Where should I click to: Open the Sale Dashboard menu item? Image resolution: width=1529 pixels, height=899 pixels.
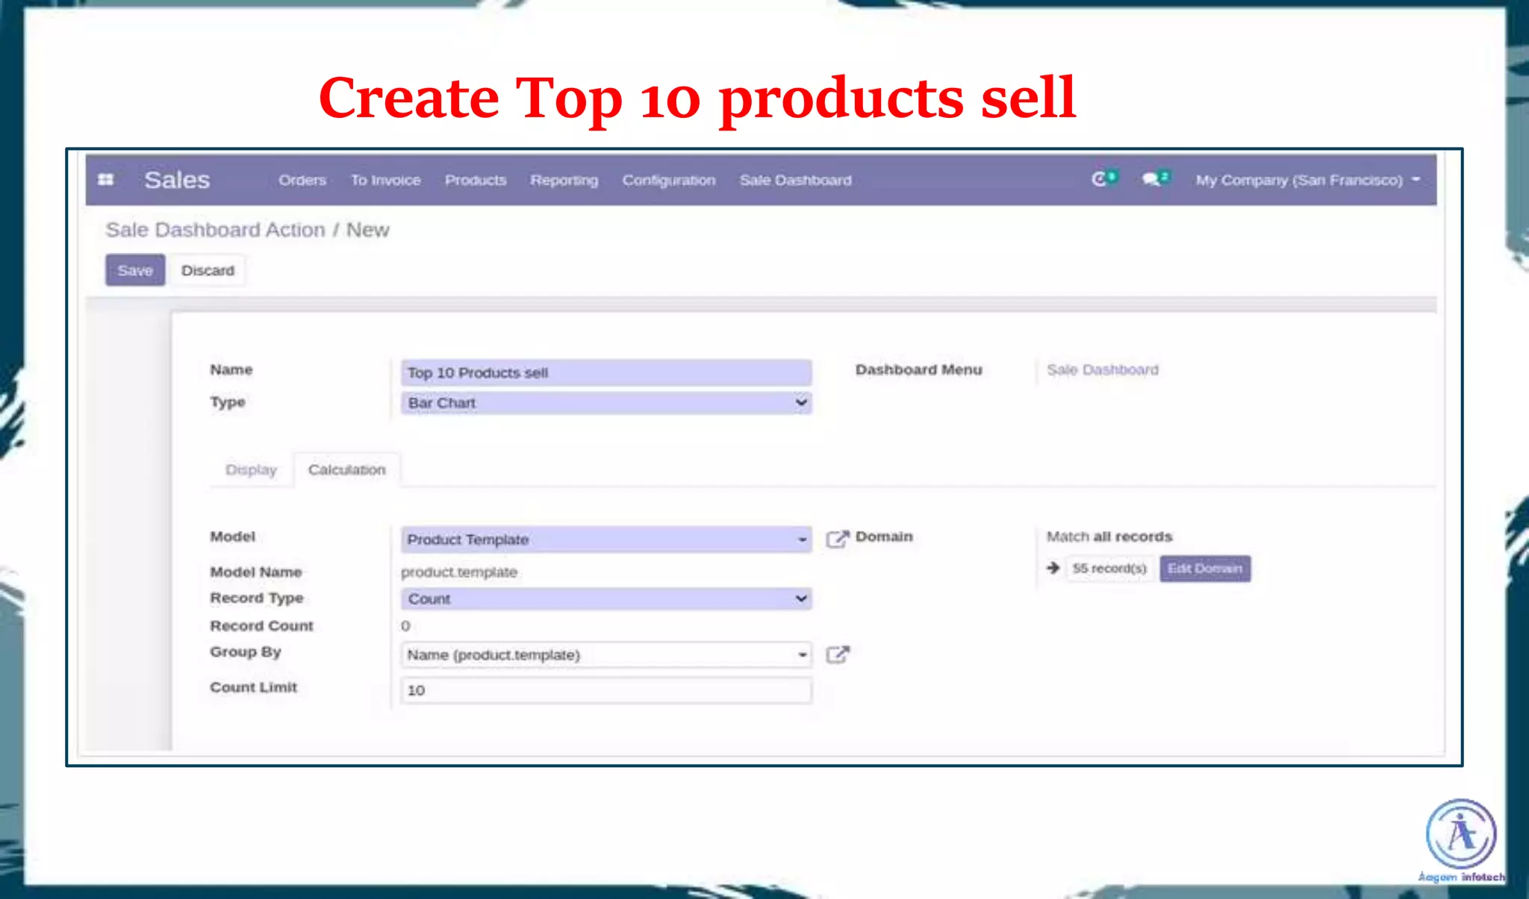(795, 180)
